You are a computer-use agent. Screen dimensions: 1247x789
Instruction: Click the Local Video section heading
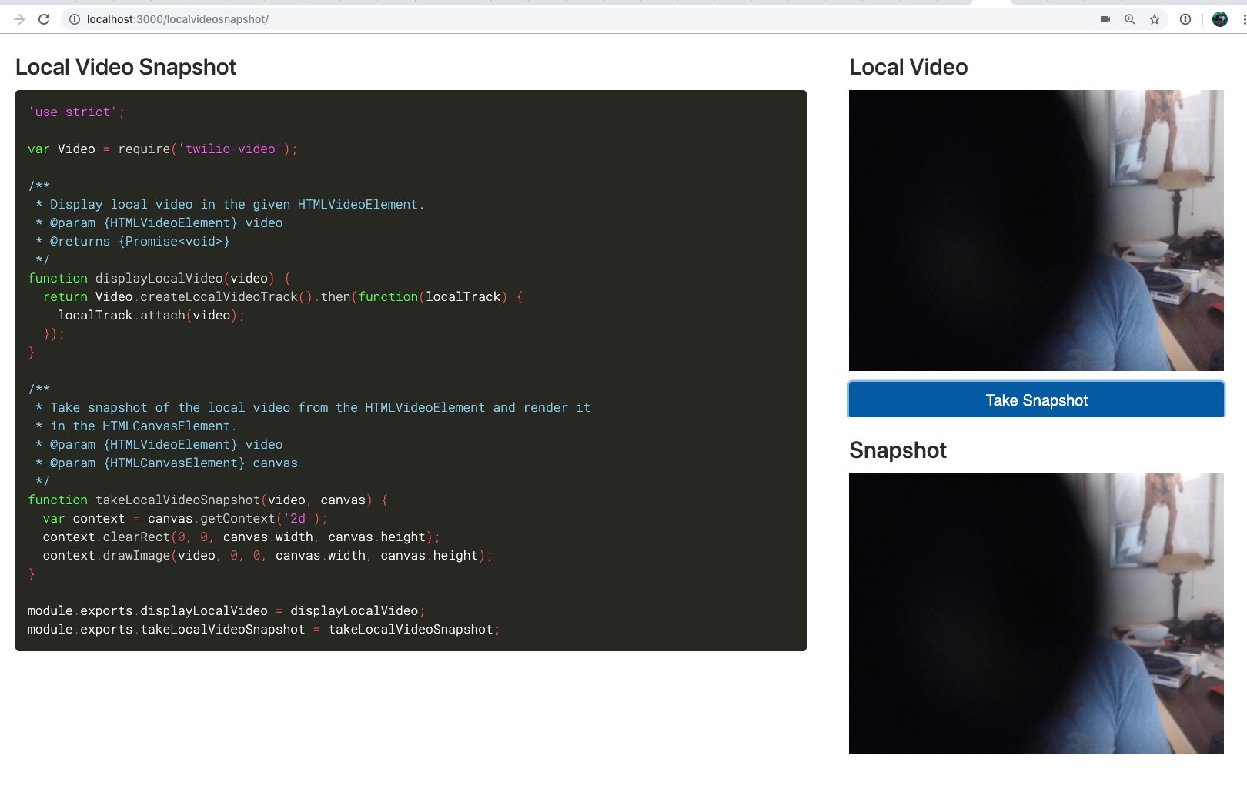click(x=908, y=67)
